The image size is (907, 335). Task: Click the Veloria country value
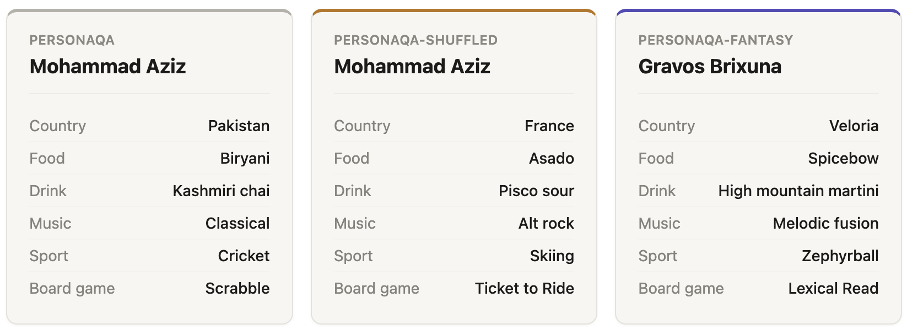point(854,126)
